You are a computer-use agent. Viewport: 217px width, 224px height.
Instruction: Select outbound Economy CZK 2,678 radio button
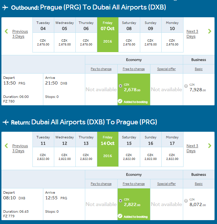click(x=120, y=86)
